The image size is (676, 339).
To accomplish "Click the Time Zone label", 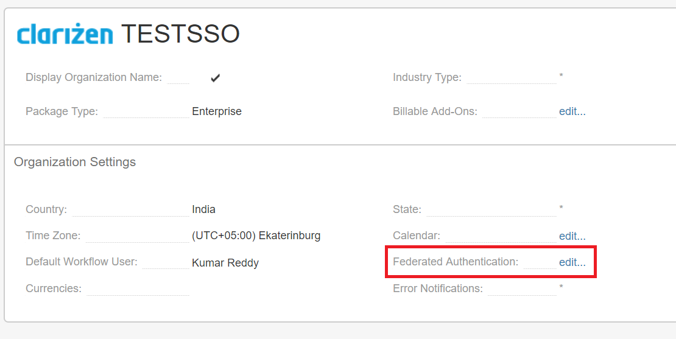I will point(52,236).
